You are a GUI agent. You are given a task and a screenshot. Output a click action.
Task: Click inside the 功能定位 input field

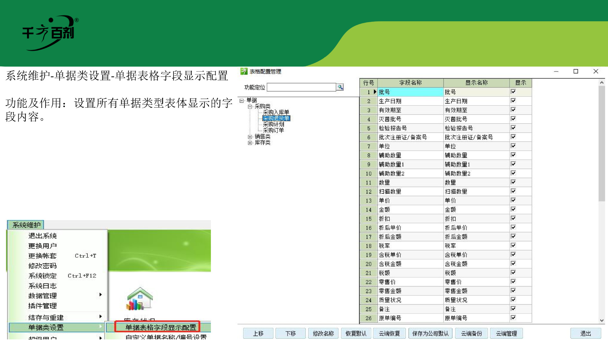301,87
